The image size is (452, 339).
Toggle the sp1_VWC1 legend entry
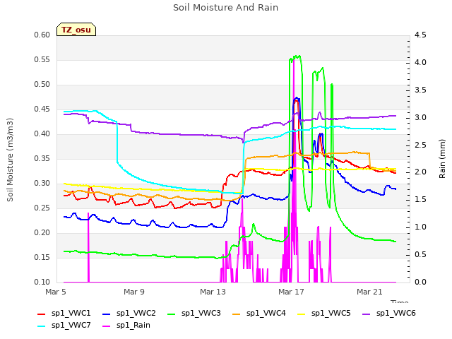64,313
